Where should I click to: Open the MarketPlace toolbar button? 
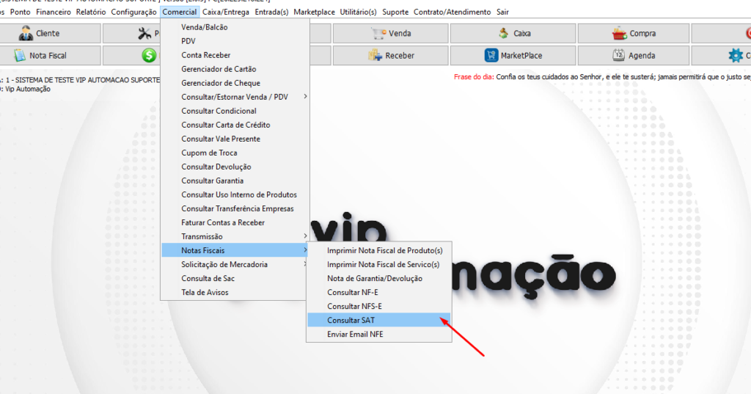point(513,55)
